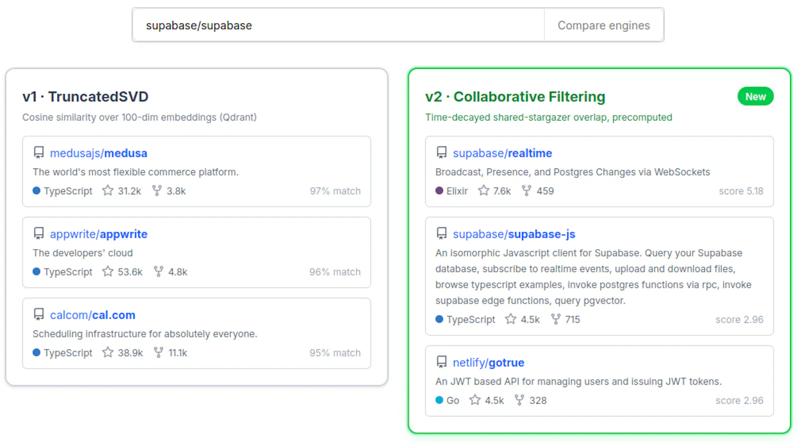Open the calcom/cal.com repository link
The image size is (797, 442).
(93, 315)
